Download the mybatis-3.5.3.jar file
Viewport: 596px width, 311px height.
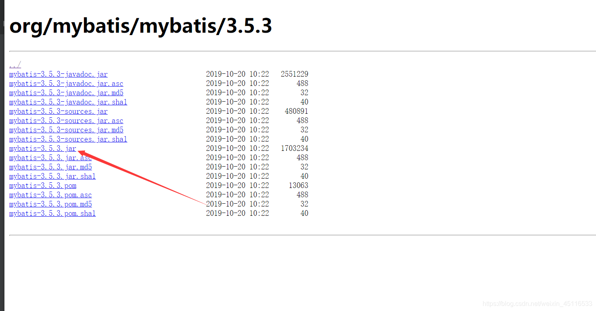pyautogui.click(x=43, y=148)
